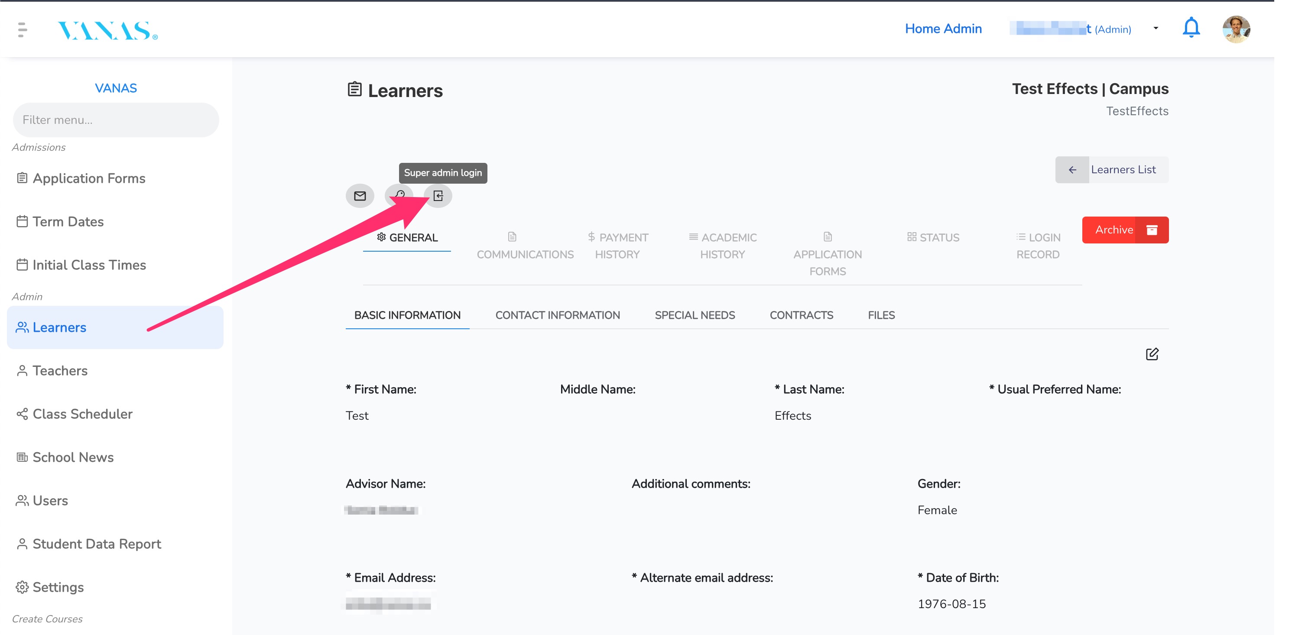The width and height of the screenshot is (1292, 635).
Task: Open the admin account dropdown arrow
Action: click(x=1156, y=29)
